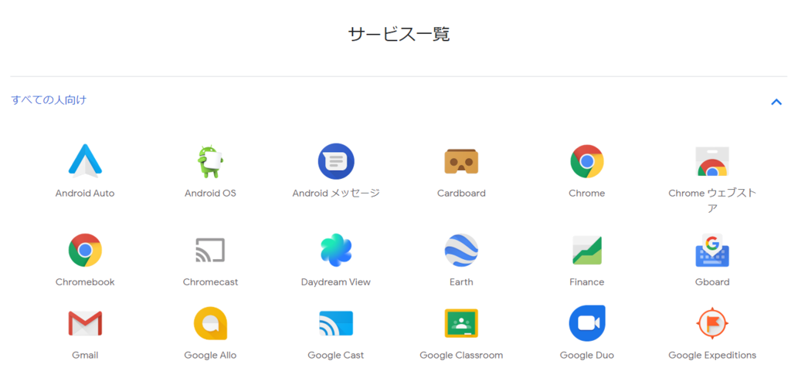The image size is (791, 374).
Task: Open the Google Expeditions icon
Action: (x=711, y=323)
